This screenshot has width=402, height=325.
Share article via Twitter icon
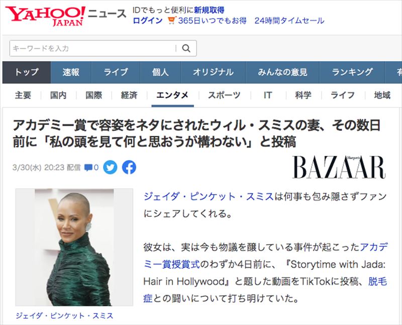tap(110, 168)
